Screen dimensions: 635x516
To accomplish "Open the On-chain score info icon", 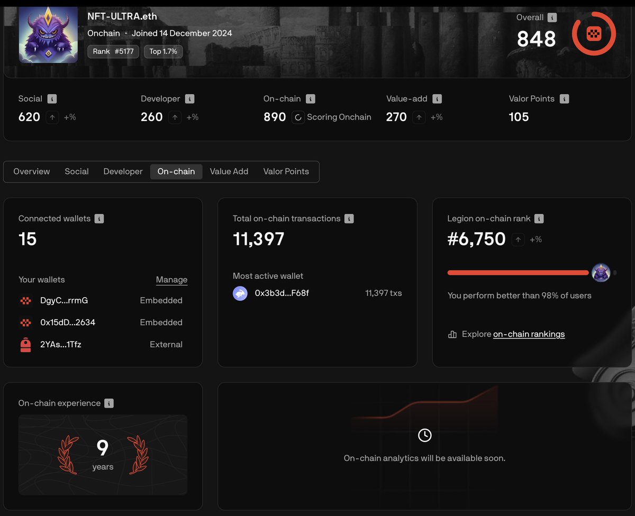I will point(311,99).
